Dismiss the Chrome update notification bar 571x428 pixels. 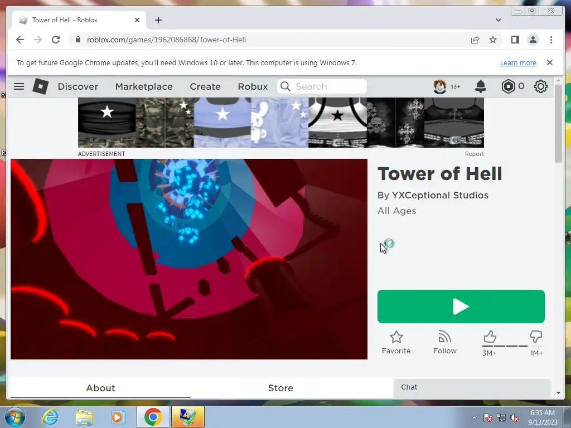[549, 62]
